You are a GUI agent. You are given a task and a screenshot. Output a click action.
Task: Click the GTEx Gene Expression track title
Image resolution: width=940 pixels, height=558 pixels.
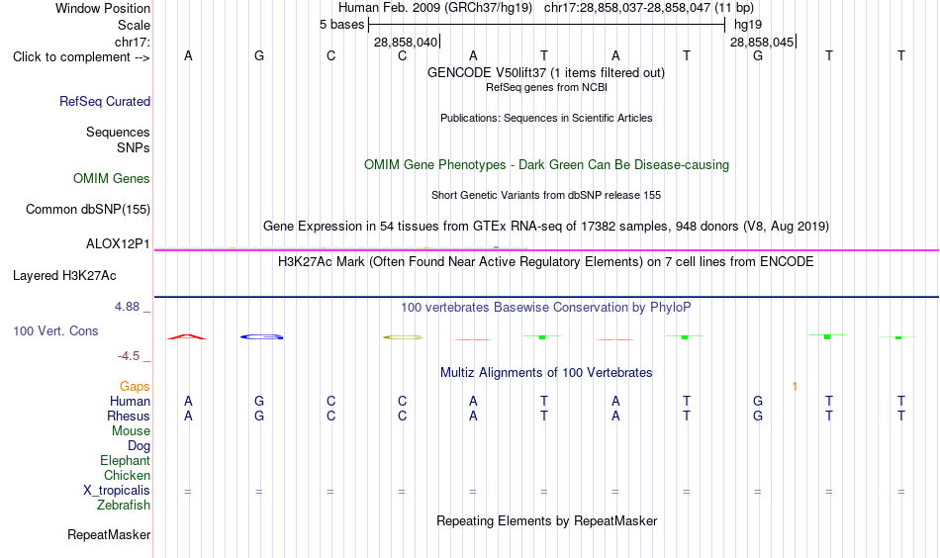click(546, 226)
